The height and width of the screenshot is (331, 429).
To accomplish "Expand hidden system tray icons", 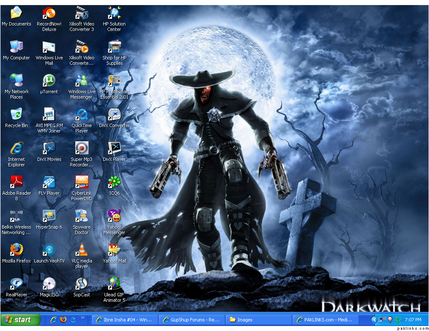I will [x=375, y=320].
